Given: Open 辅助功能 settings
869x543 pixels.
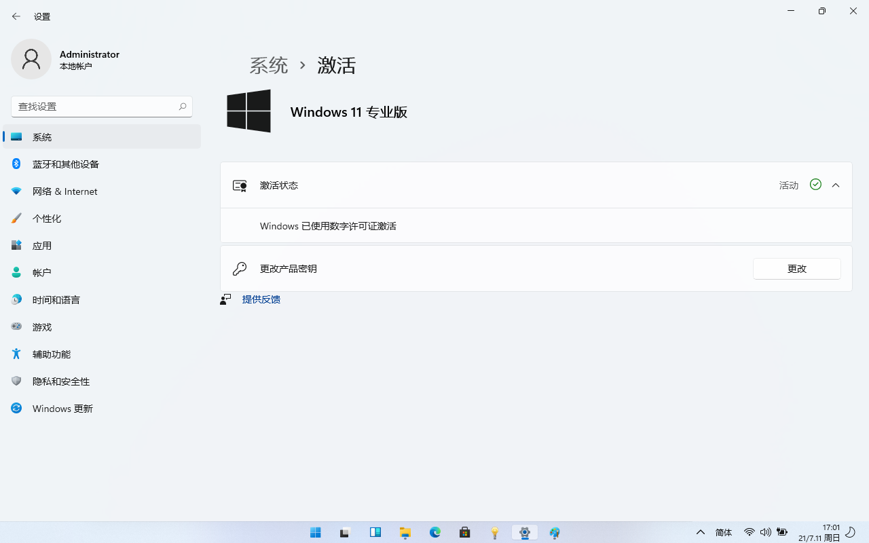Looking at the screenshot, I should pos(102,354).
